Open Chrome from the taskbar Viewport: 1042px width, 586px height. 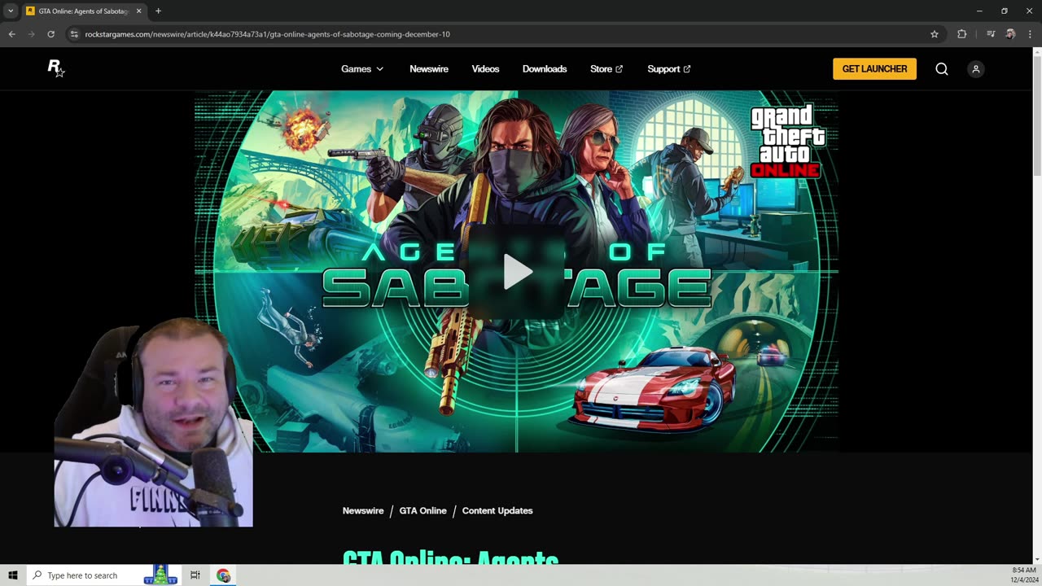point(223,575)
